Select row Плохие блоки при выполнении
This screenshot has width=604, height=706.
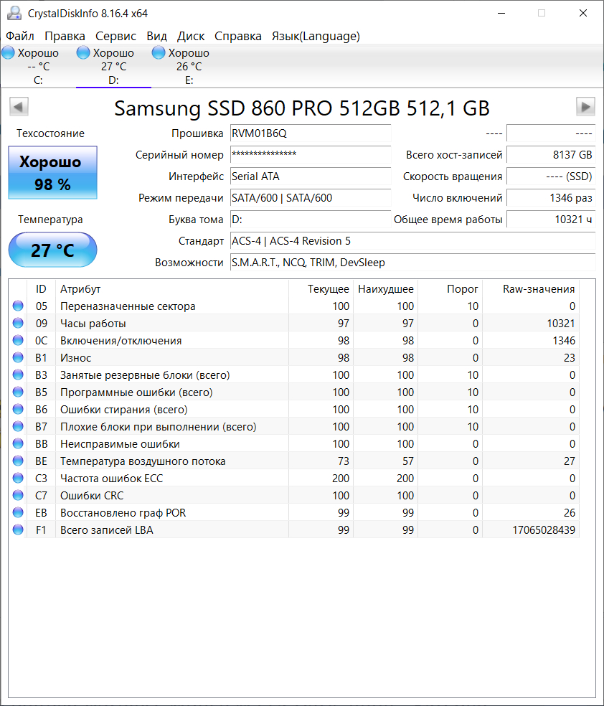[294, 426]
